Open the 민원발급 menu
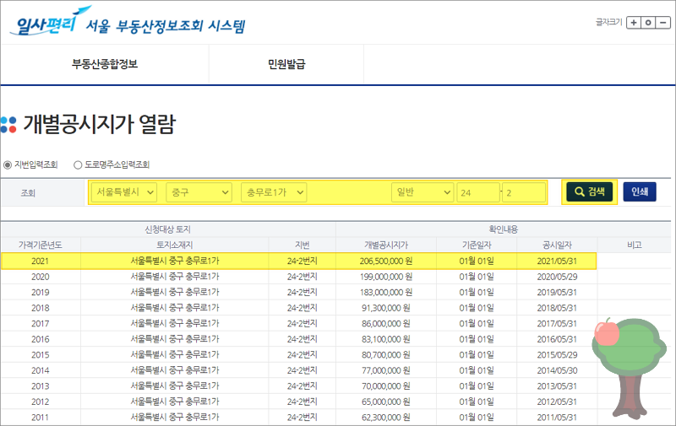The width and height of the screenshot is (676, 426). (x=286, y=64)
